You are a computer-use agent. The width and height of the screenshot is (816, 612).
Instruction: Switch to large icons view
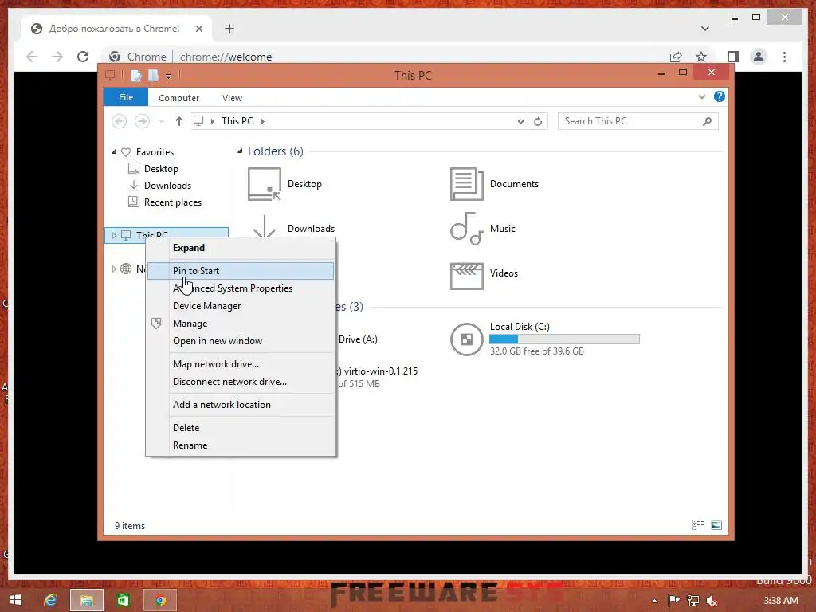(716, 525)
